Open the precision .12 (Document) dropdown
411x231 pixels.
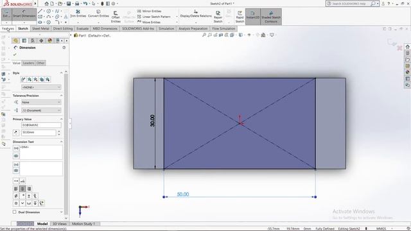41,110
